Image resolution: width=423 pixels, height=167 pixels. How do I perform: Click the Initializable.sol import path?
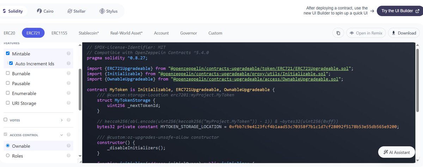pos(244,73)
